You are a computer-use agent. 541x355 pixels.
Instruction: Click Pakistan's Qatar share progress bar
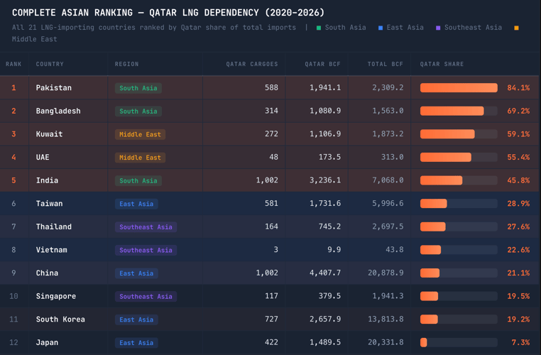click(459, 88)
